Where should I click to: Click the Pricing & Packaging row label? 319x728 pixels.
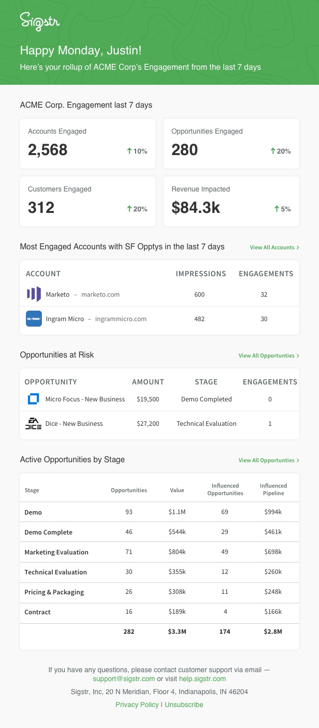[54, 592]
